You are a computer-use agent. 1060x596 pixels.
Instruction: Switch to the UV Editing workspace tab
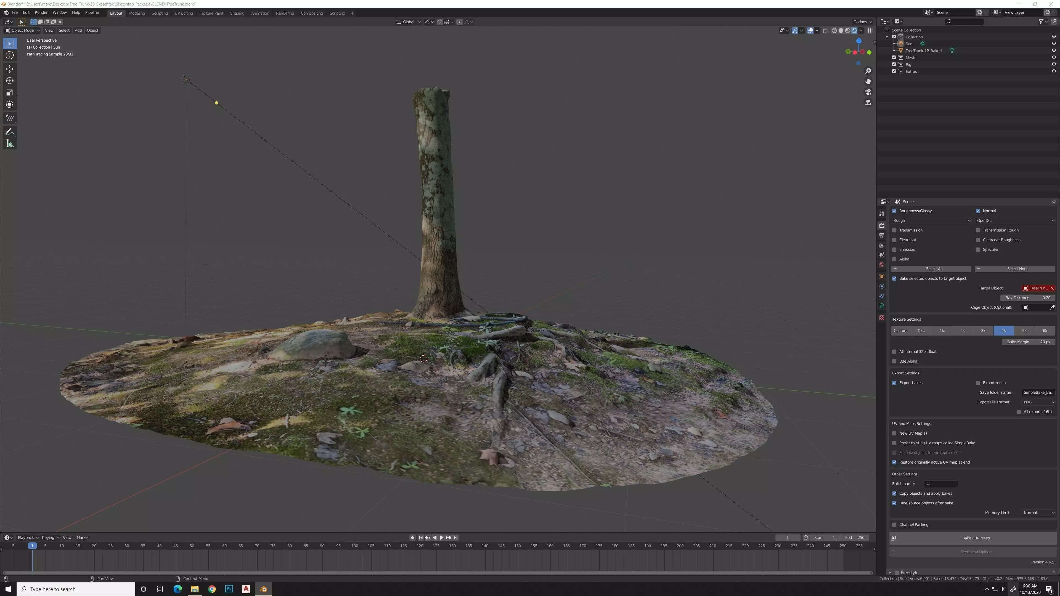point(184,13)
